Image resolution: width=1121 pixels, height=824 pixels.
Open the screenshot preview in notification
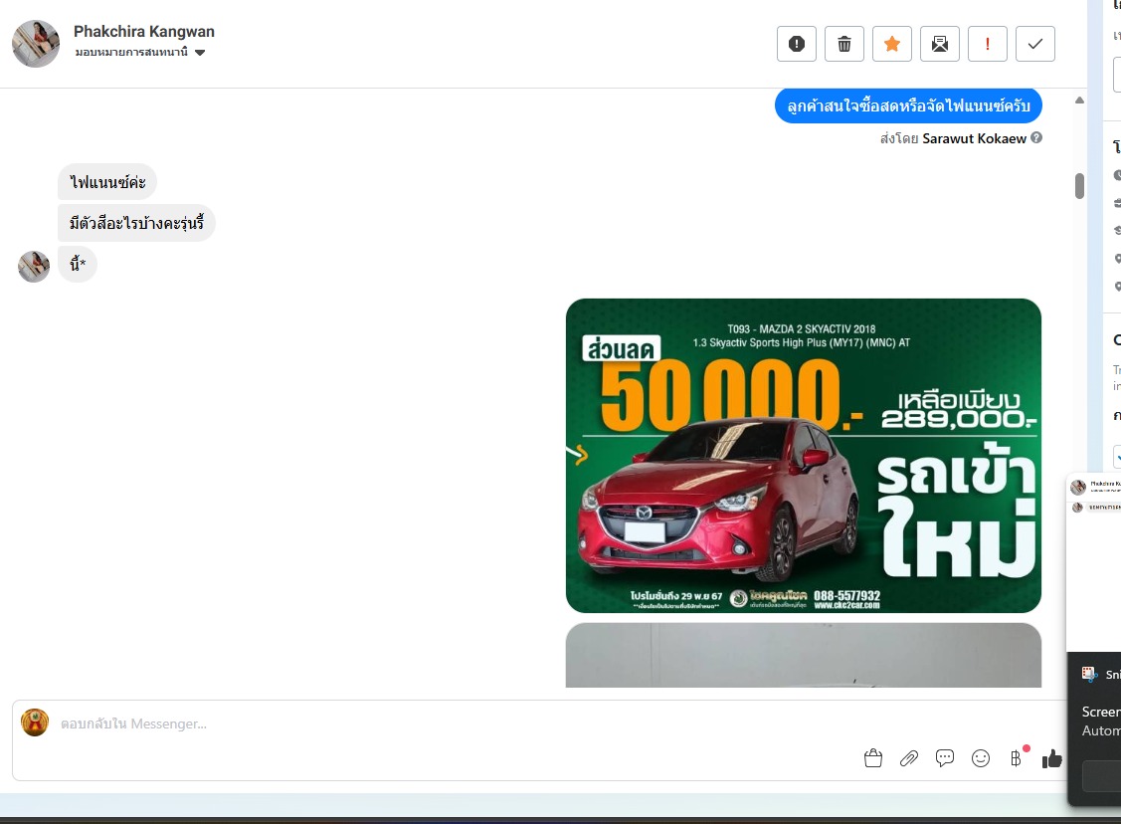(x=1094, y=562)
